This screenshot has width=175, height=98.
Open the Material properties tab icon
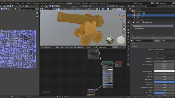[128, 65]
